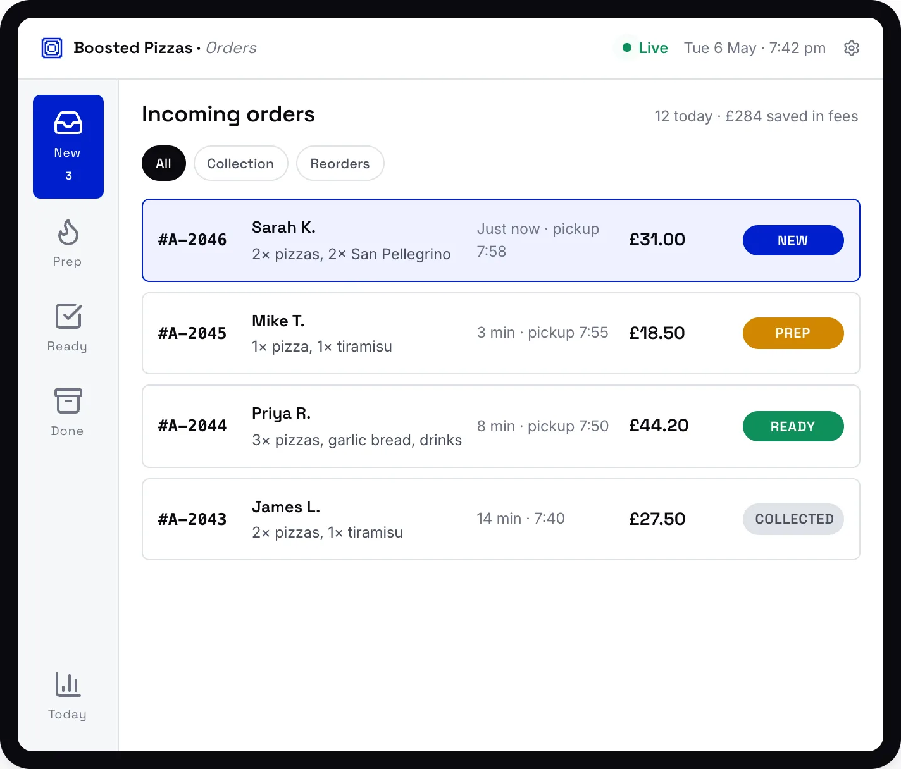The width and height of the screenshot is (901, 769).
Task: Click the £18.50 order total
Action: click(657, 333)
